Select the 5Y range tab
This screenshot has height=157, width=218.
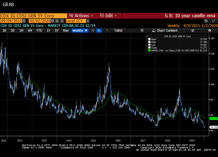click(57, 30)
